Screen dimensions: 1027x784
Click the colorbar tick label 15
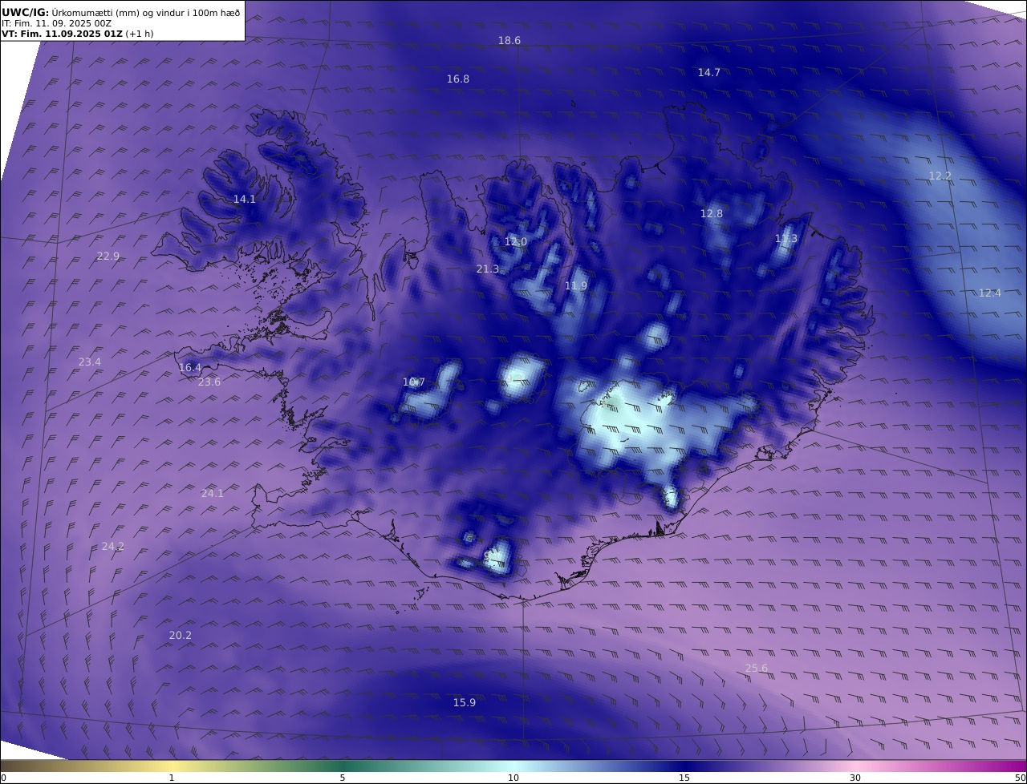[684, 778]
